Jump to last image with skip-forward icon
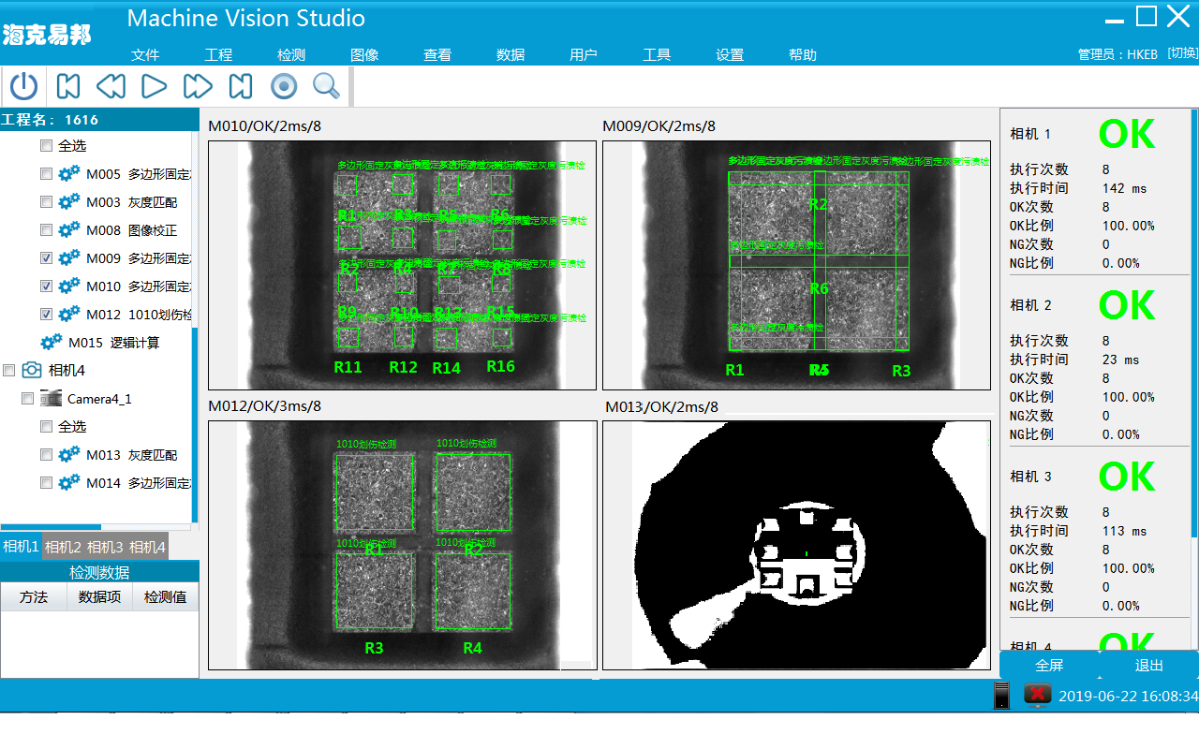Screen dimensions: 1199x749 click(x=241, y=87)
